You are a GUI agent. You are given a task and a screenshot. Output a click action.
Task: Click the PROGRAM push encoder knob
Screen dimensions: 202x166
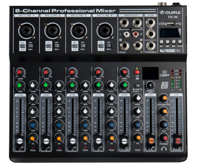click(150, 85)
